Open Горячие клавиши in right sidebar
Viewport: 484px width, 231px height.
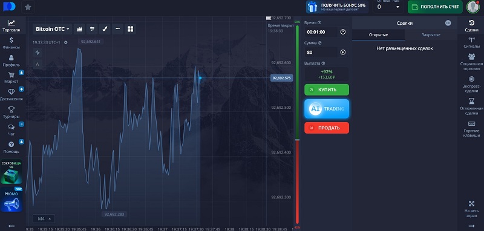[471, 129]
